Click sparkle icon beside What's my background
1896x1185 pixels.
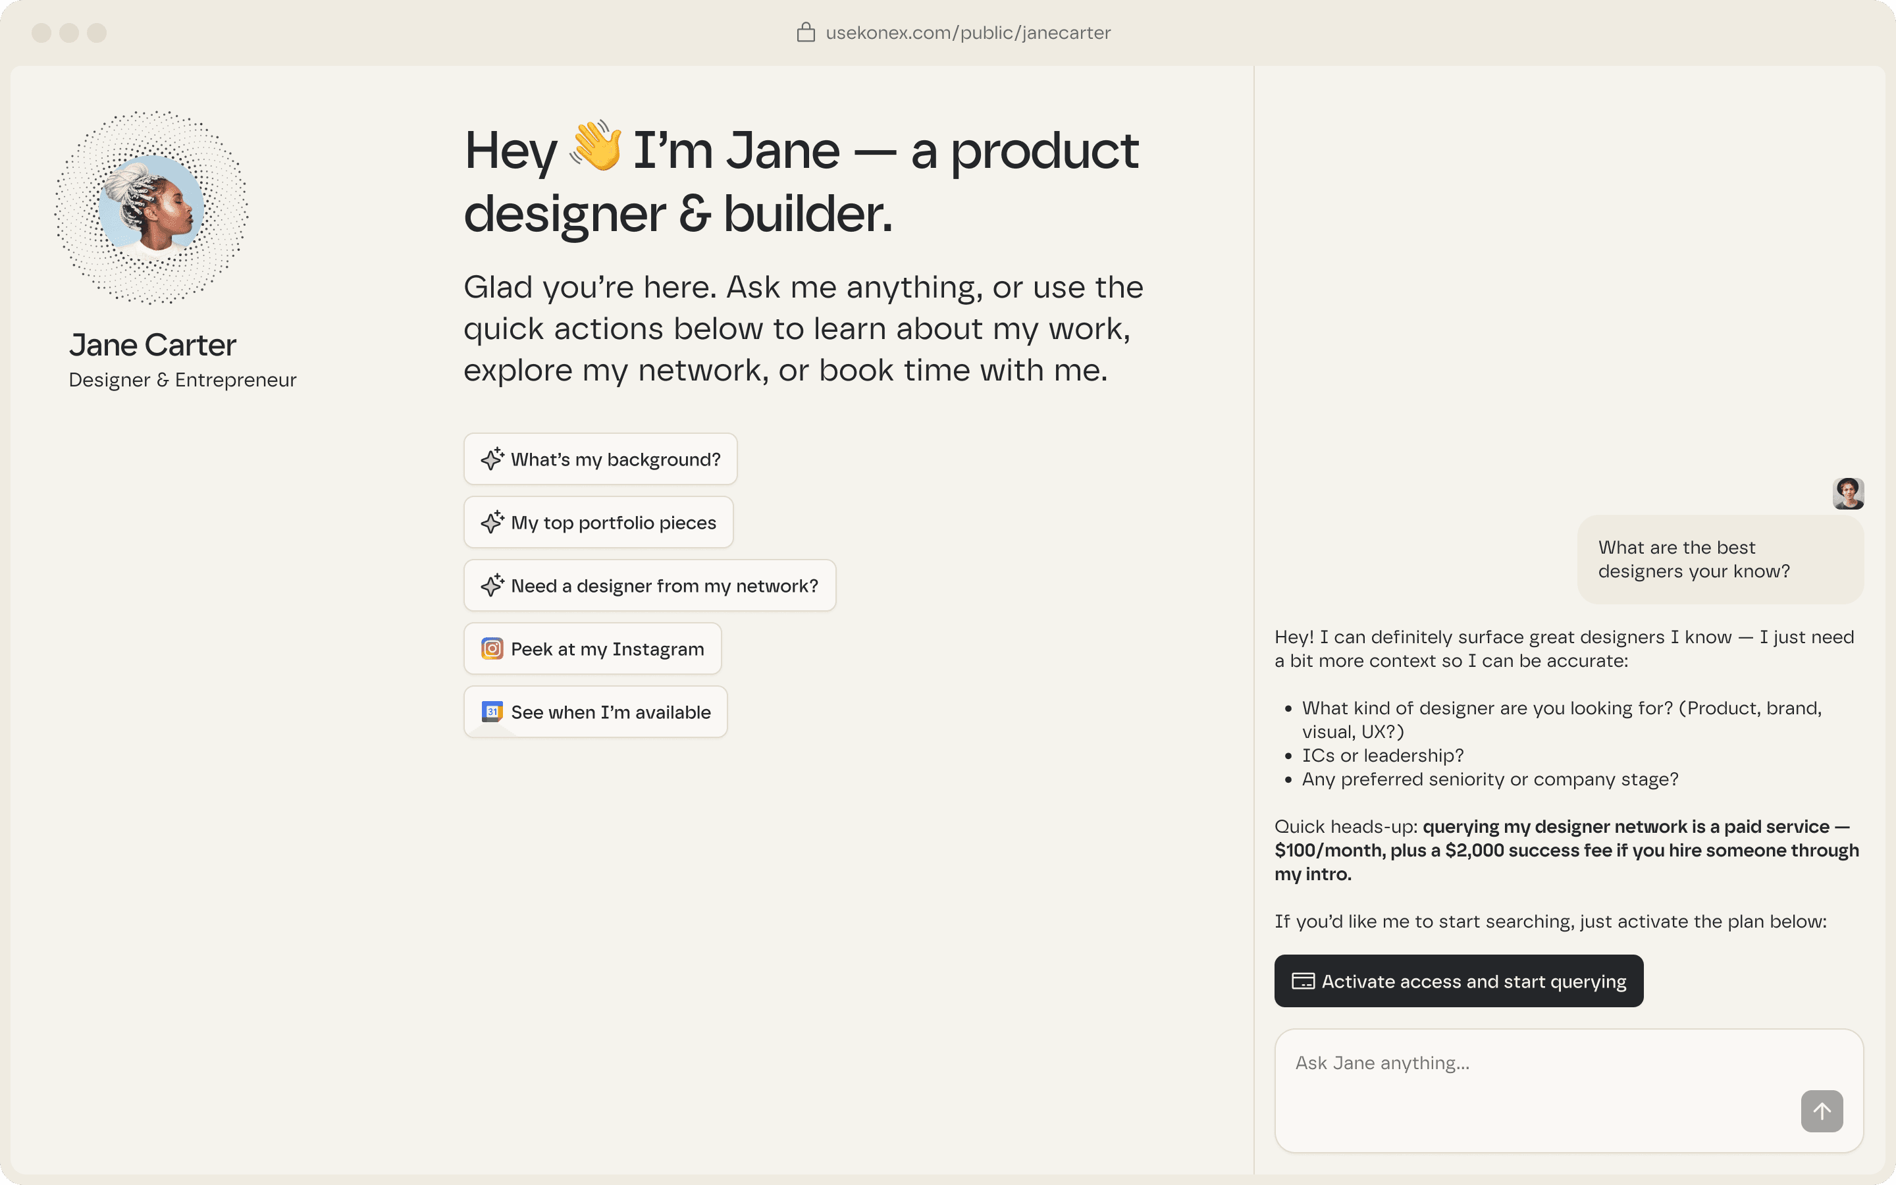click(492, 460)
